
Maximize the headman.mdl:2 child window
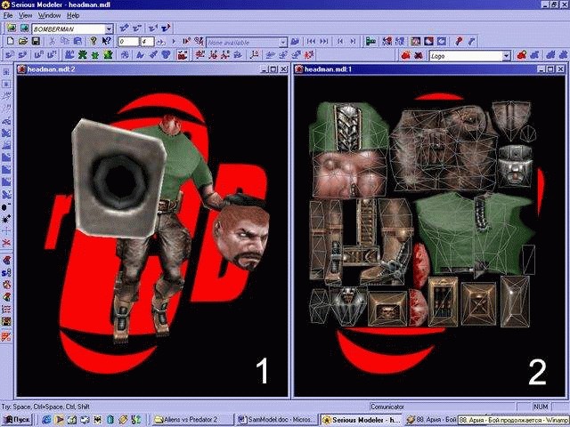[273, 69]
